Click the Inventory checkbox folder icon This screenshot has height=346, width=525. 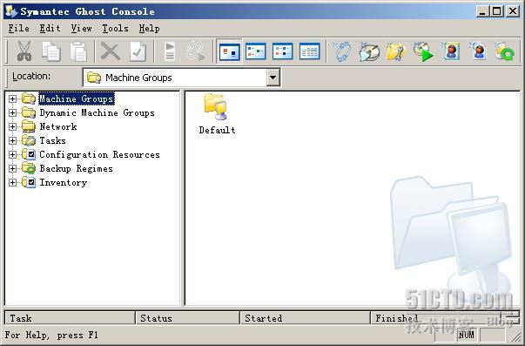coord(29,182)
